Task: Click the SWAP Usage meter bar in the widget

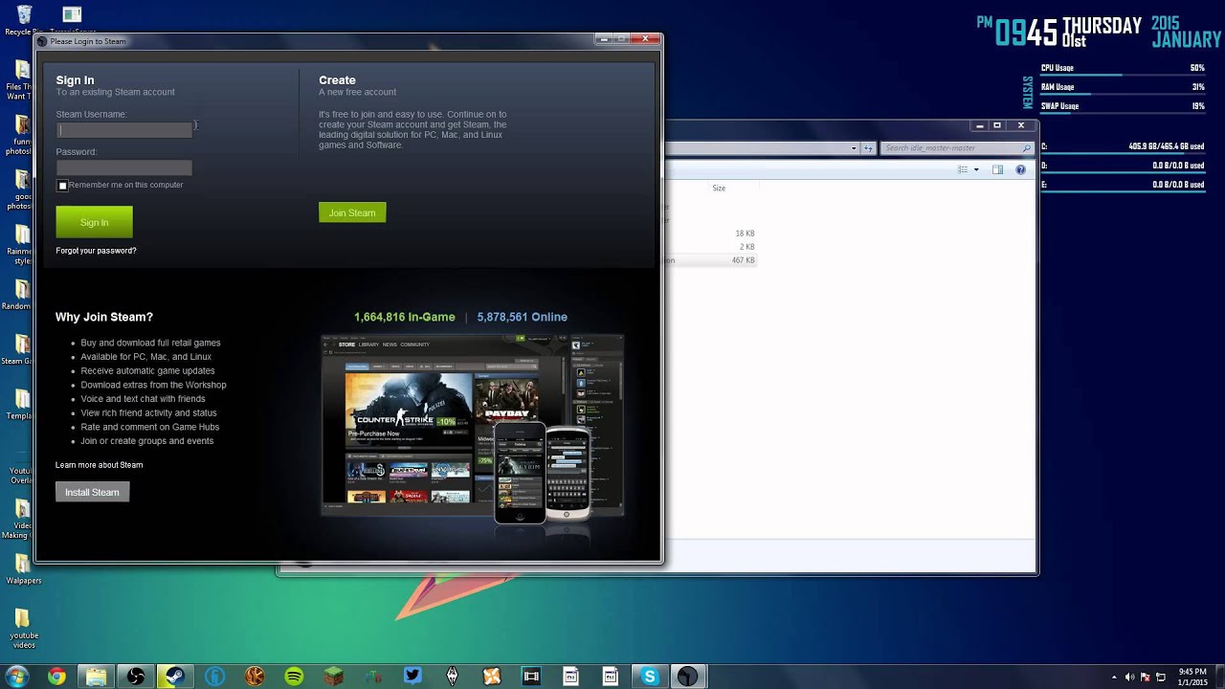Action: pos(1123,114)
